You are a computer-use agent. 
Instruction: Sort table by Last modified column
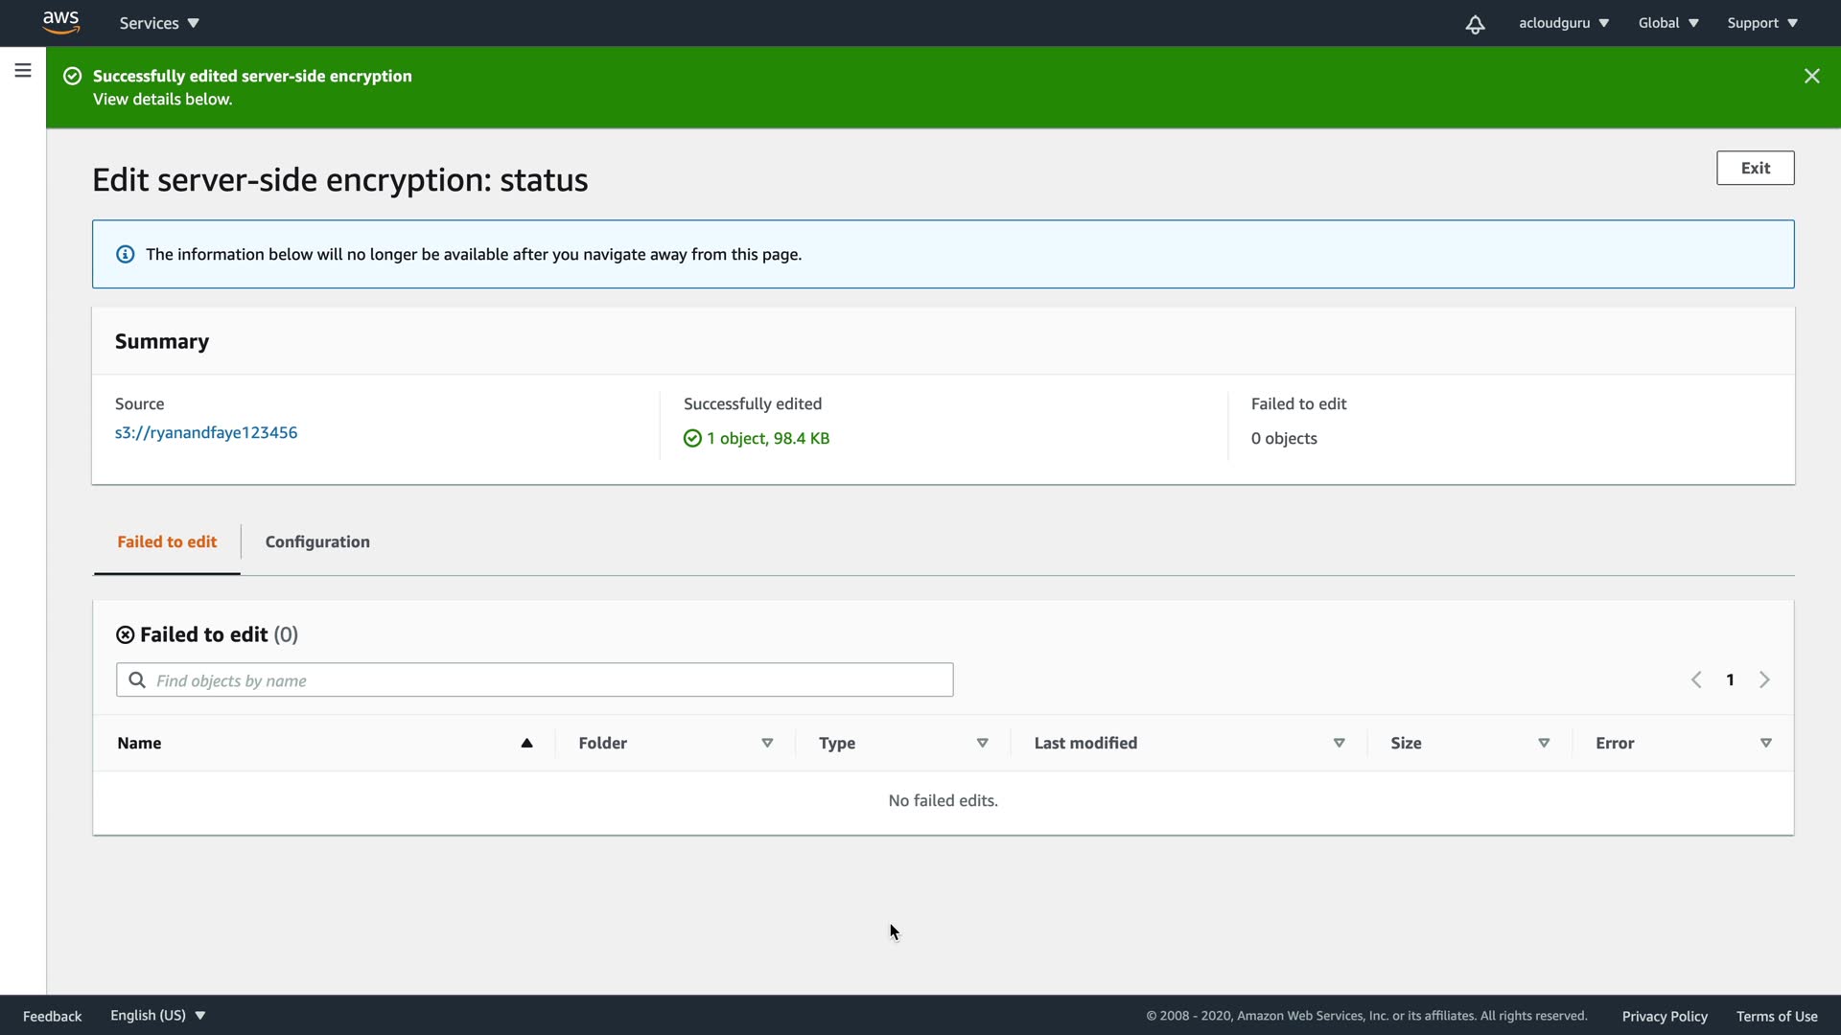(1339, 743)
